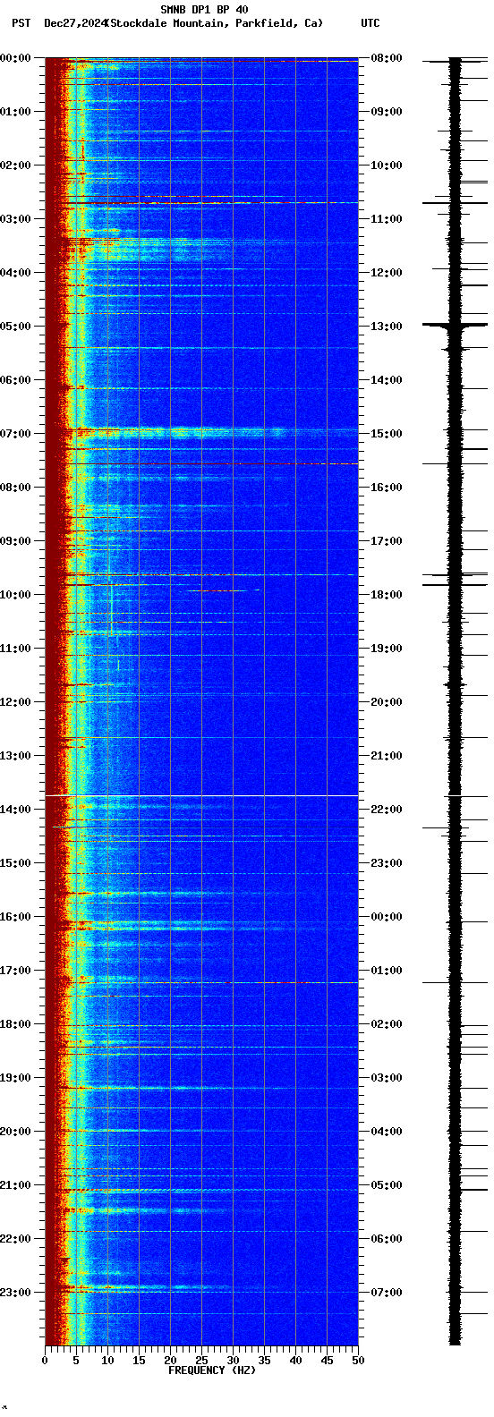This screenshot has width=494, height=1417.
Task: Click the '23:00' label on the UTC axis
Action: 387,863
